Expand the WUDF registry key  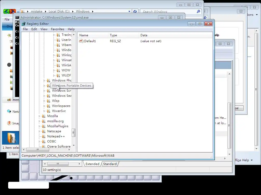coord(54,75)
